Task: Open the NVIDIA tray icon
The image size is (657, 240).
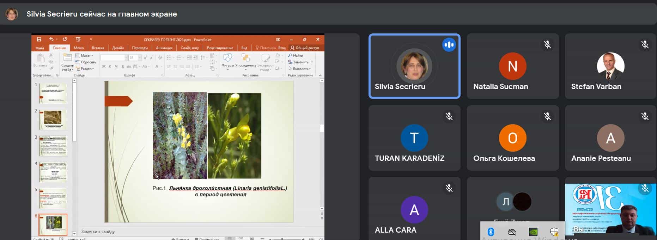Action: coord(533,232)
